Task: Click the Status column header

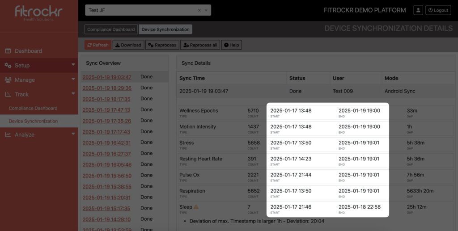Action: (297, 78)
